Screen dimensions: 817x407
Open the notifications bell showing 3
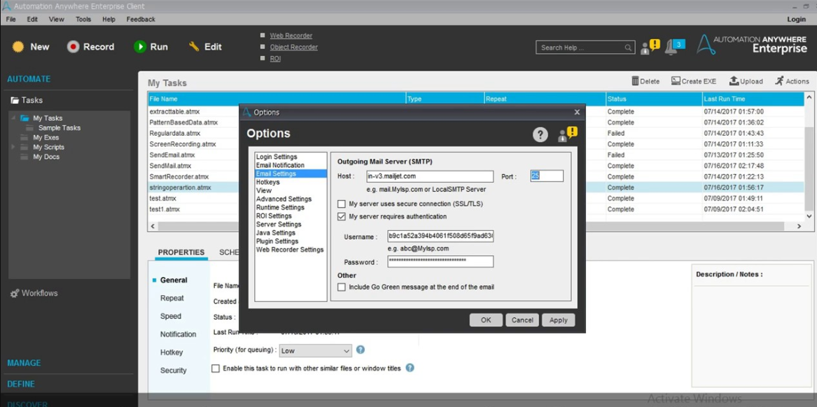pos(675,46)
